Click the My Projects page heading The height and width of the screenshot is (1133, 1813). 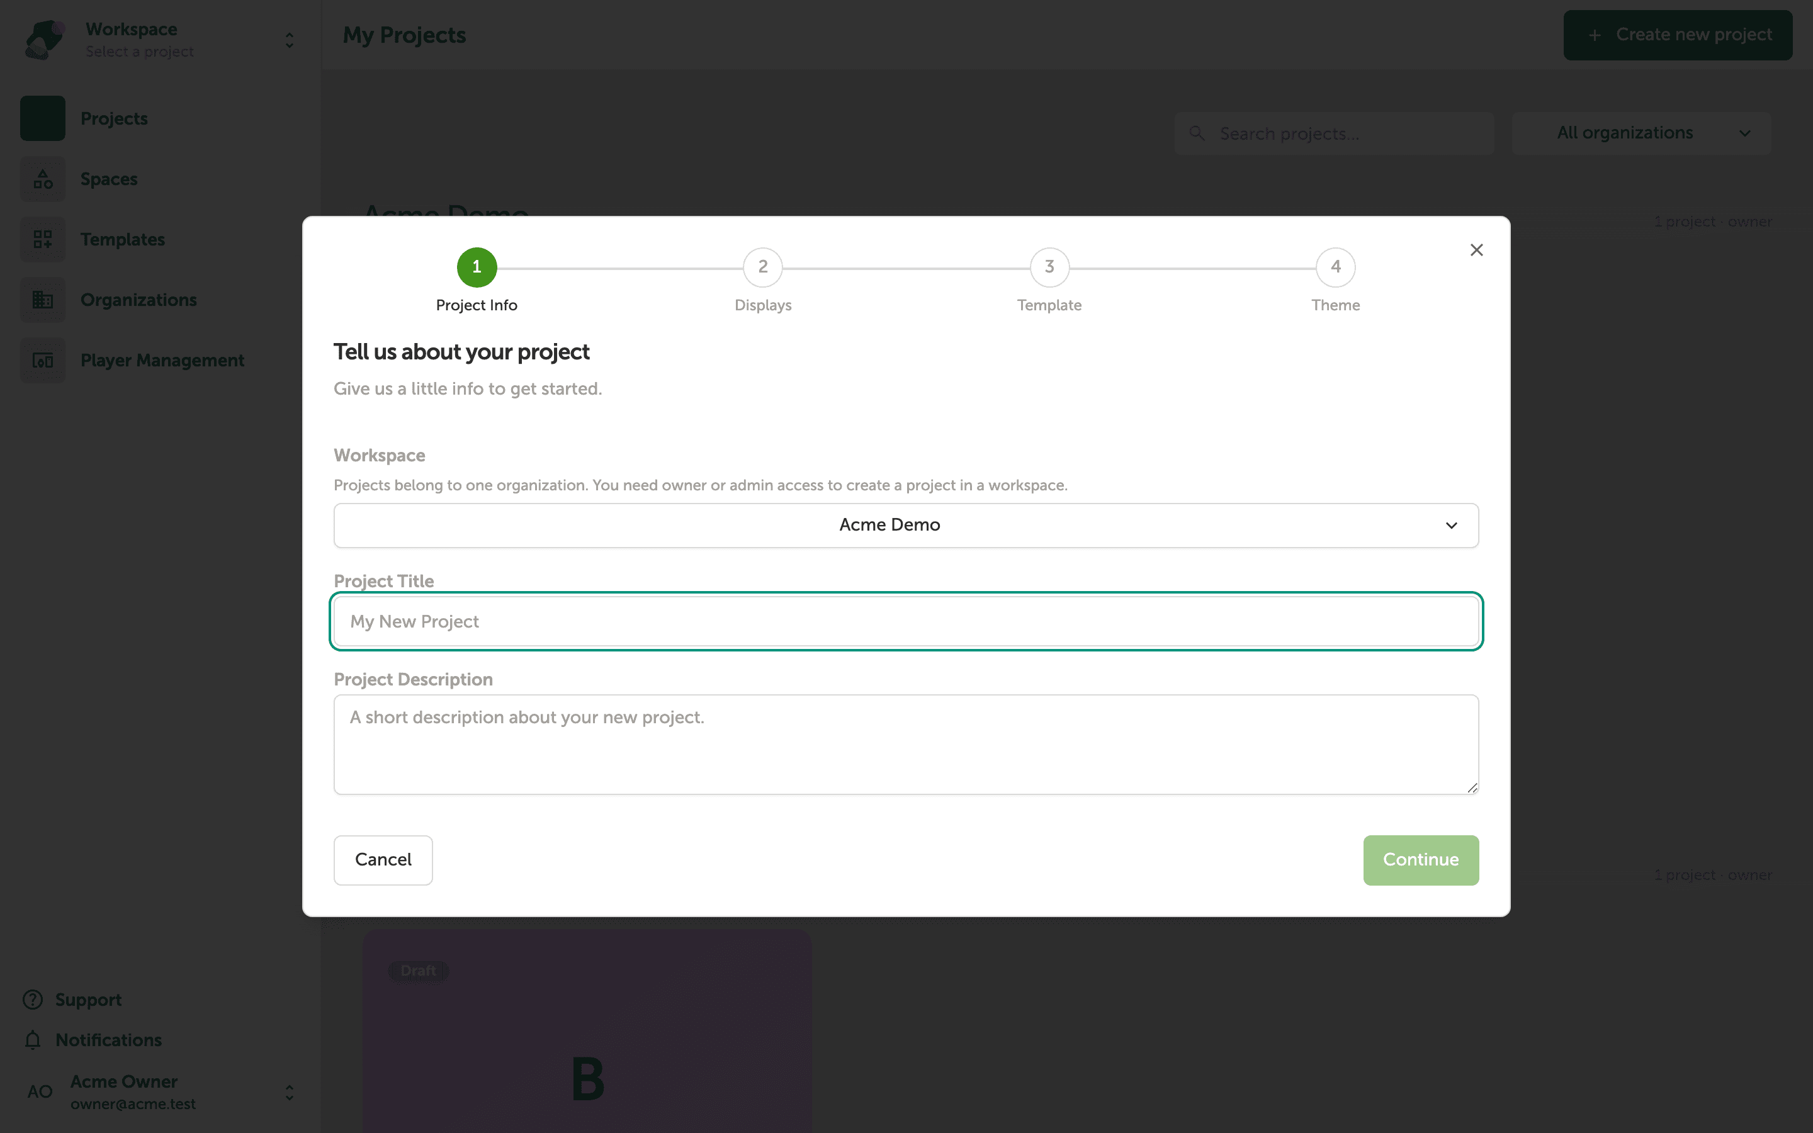tap(405, 35)
